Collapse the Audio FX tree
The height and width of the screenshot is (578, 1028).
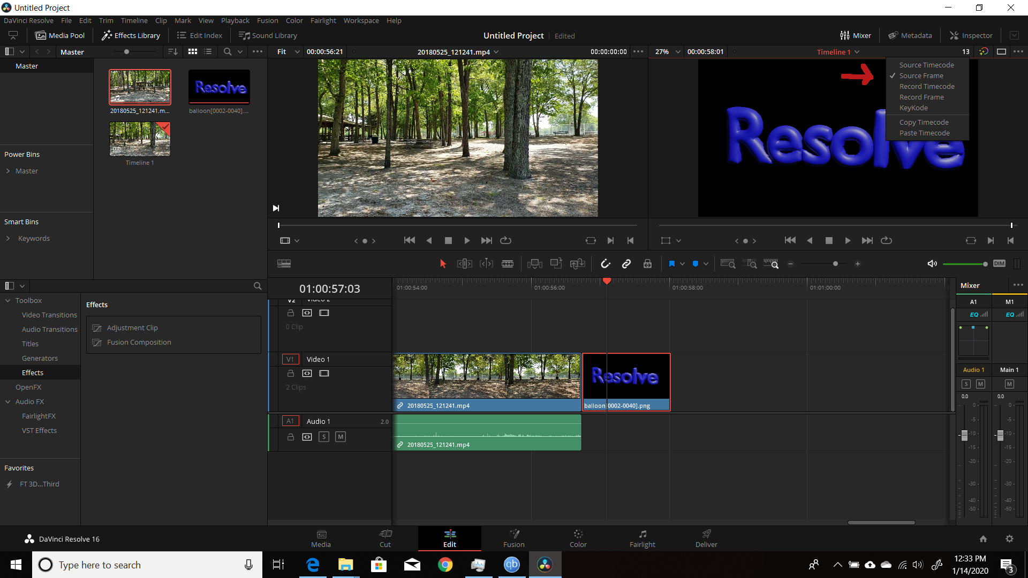pos(8,401)
